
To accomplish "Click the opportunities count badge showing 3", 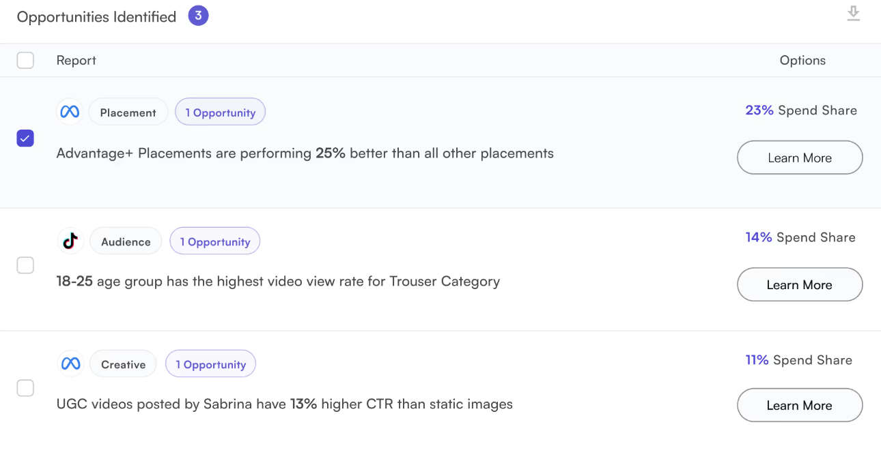I will 198,16.
